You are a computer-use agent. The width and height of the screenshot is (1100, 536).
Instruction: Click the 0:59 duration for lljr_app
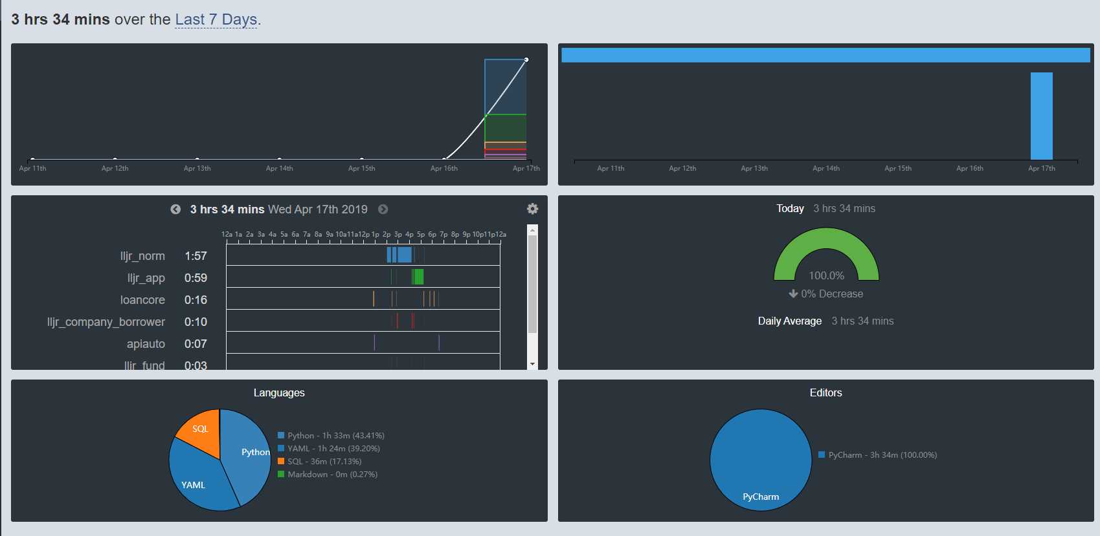click(x=196, y=278)
